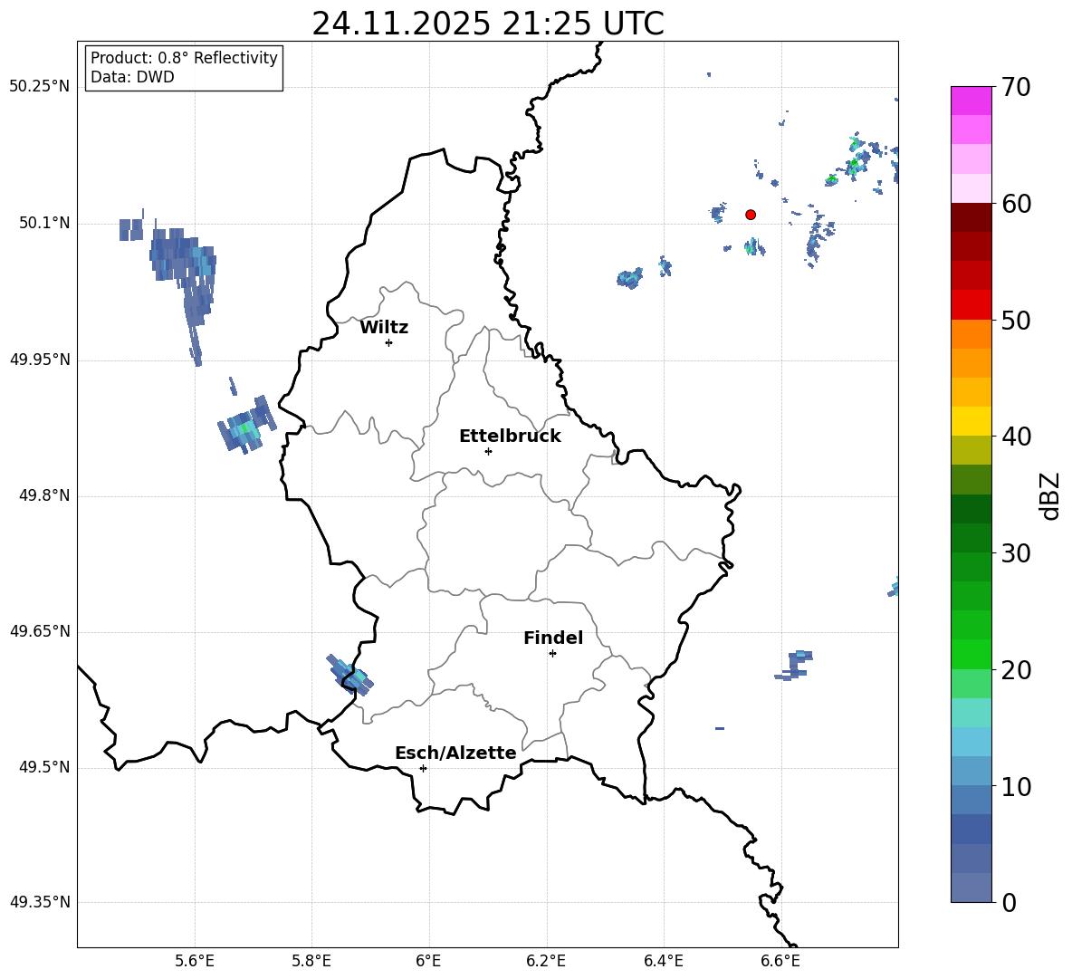
Task: Click the dark maroon colorbar segment below 60
Action: click(x=971, y=217)
